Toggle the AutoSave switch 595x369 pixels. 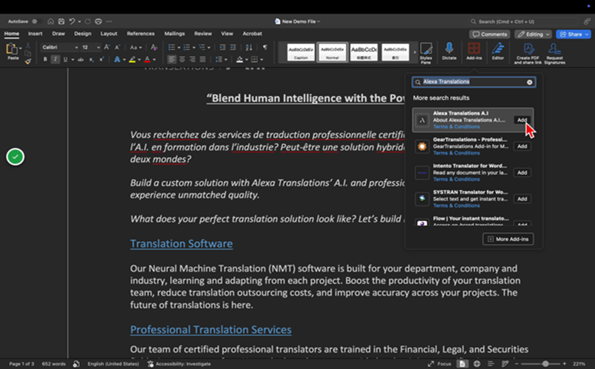(37, 21)
